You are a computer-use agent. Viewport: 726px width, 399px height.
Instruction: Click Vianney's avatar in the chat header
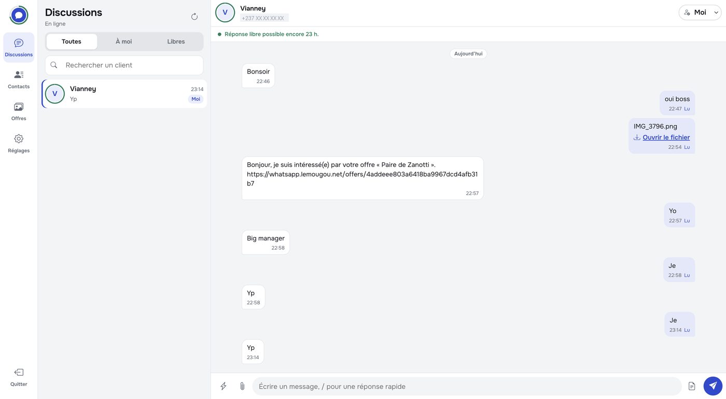(x=225, y=12)
